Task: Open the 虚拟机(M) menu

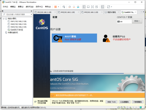Action: pyautogui.click(x=30, y=7)
